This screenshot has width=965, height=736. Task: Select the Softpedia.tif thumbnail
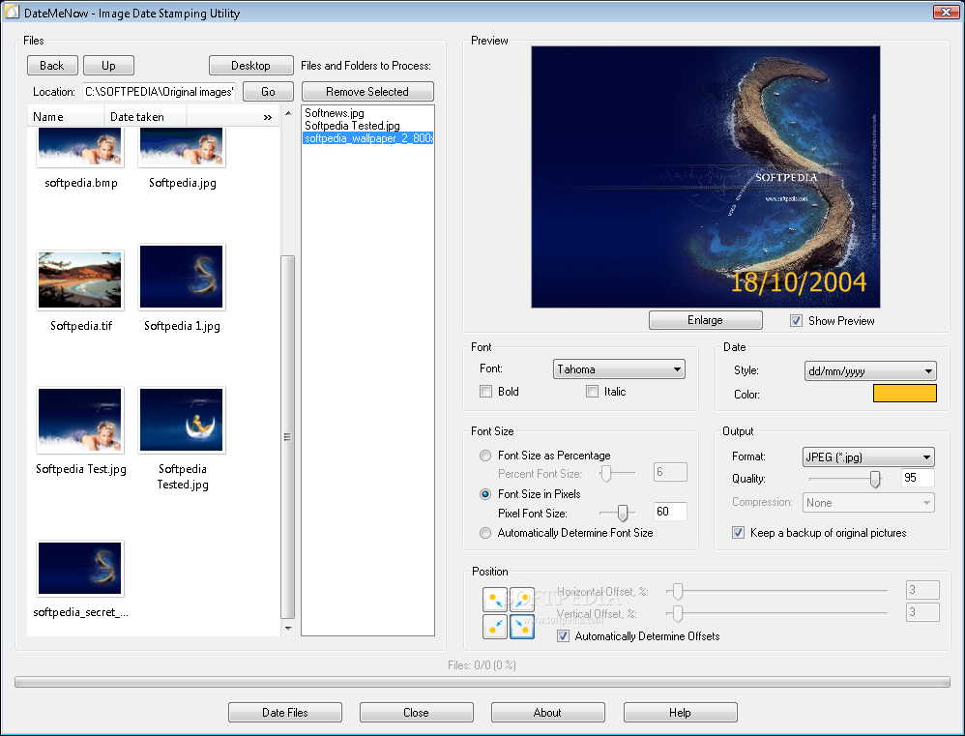tap(80, 280)
